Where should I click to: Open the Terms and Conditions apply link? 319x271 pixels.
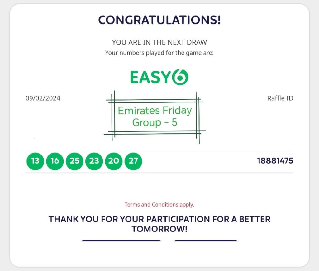point(159,205)
